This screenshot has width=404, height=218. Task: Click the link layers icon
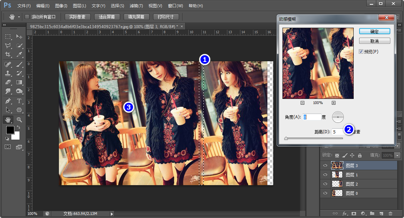pos(335,213)
